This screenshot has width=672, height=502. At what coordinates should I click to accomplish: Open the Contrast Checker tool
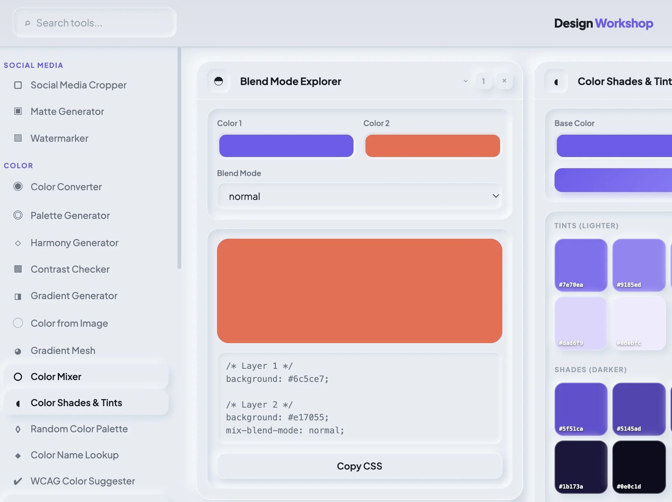pos(70,269)
